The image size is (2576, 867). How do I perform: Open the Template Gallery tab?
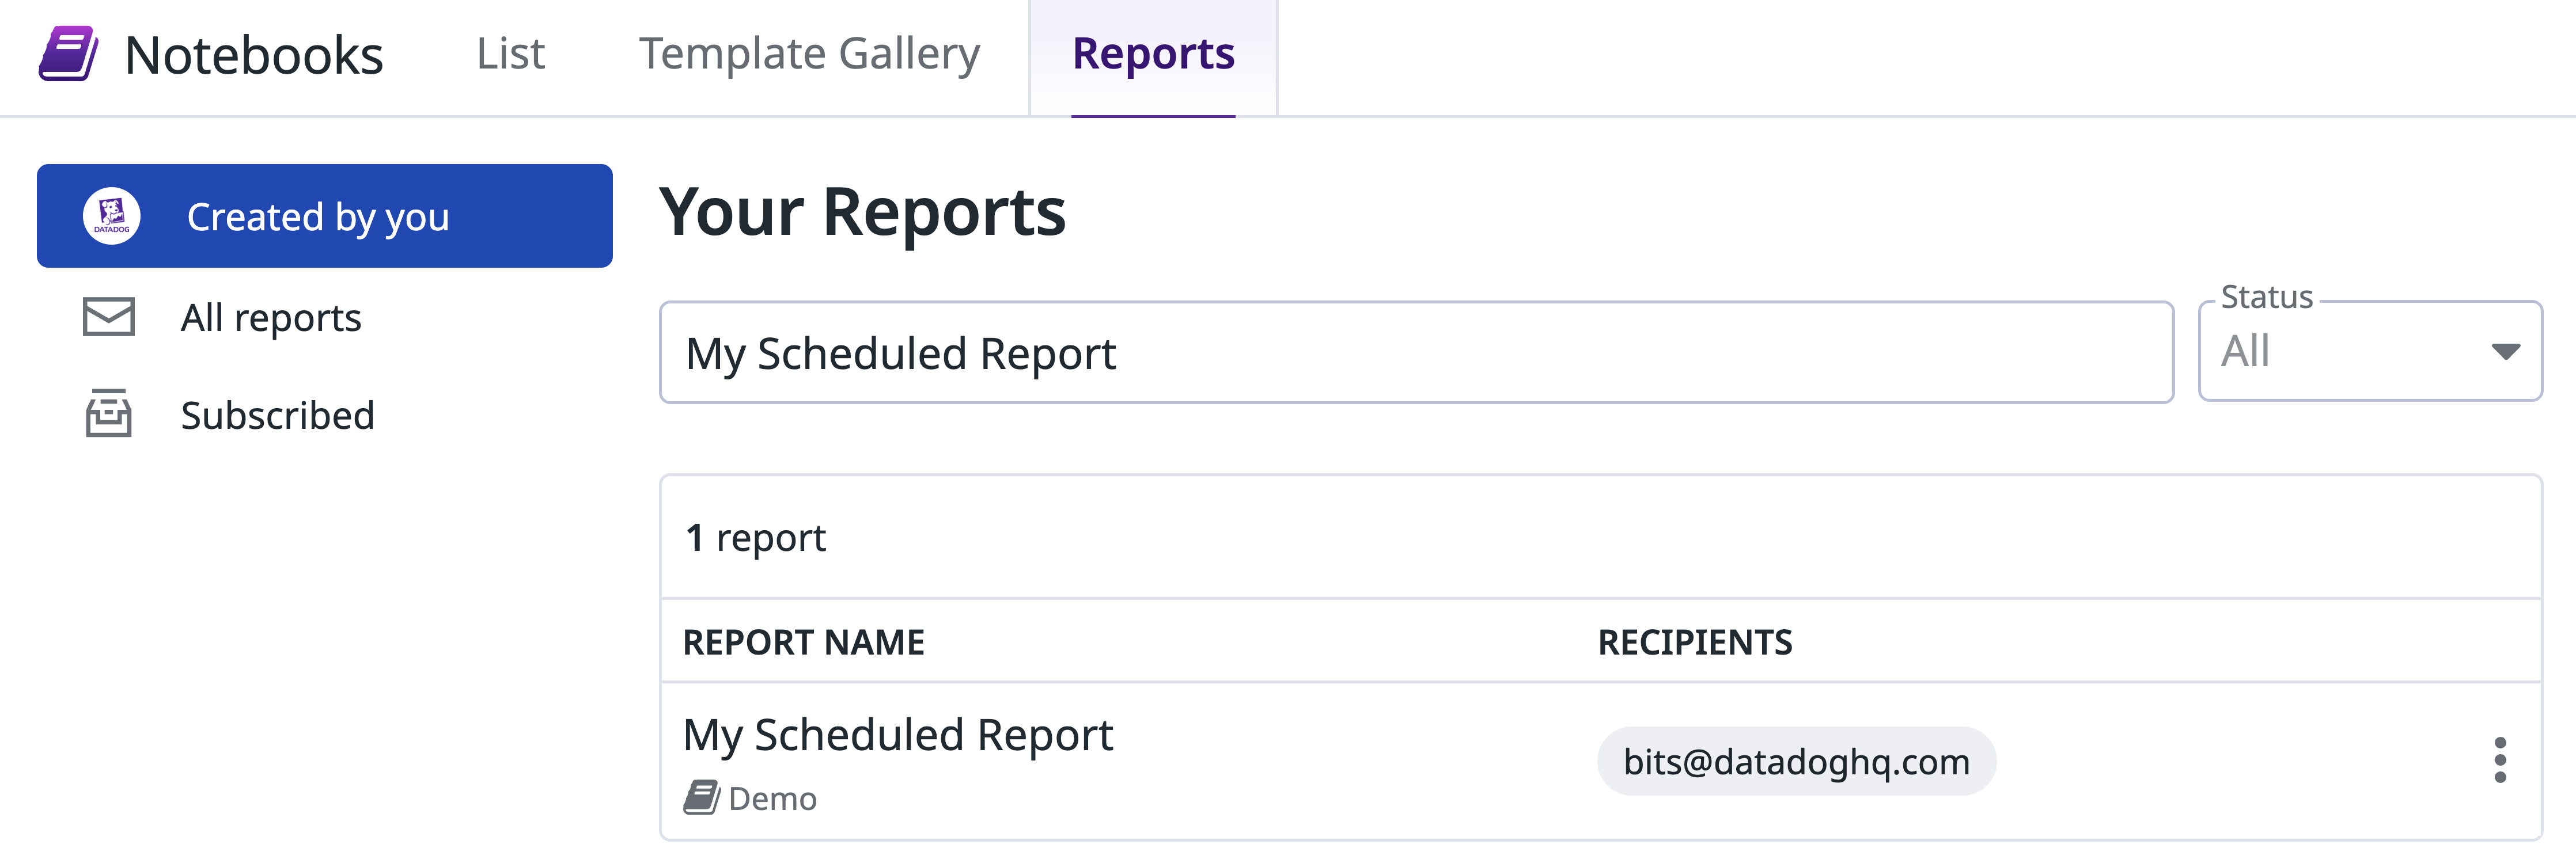[x=809, y=54]
